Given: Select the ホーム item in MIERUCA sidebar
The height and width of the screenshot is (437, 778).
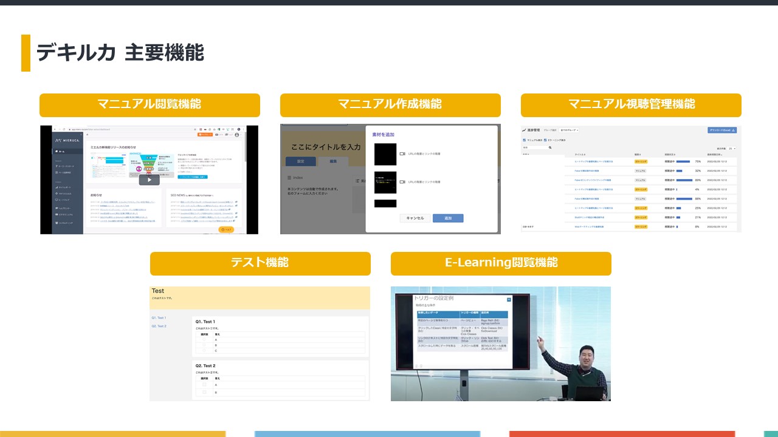Looking at the screenshot, I should 60,151.
